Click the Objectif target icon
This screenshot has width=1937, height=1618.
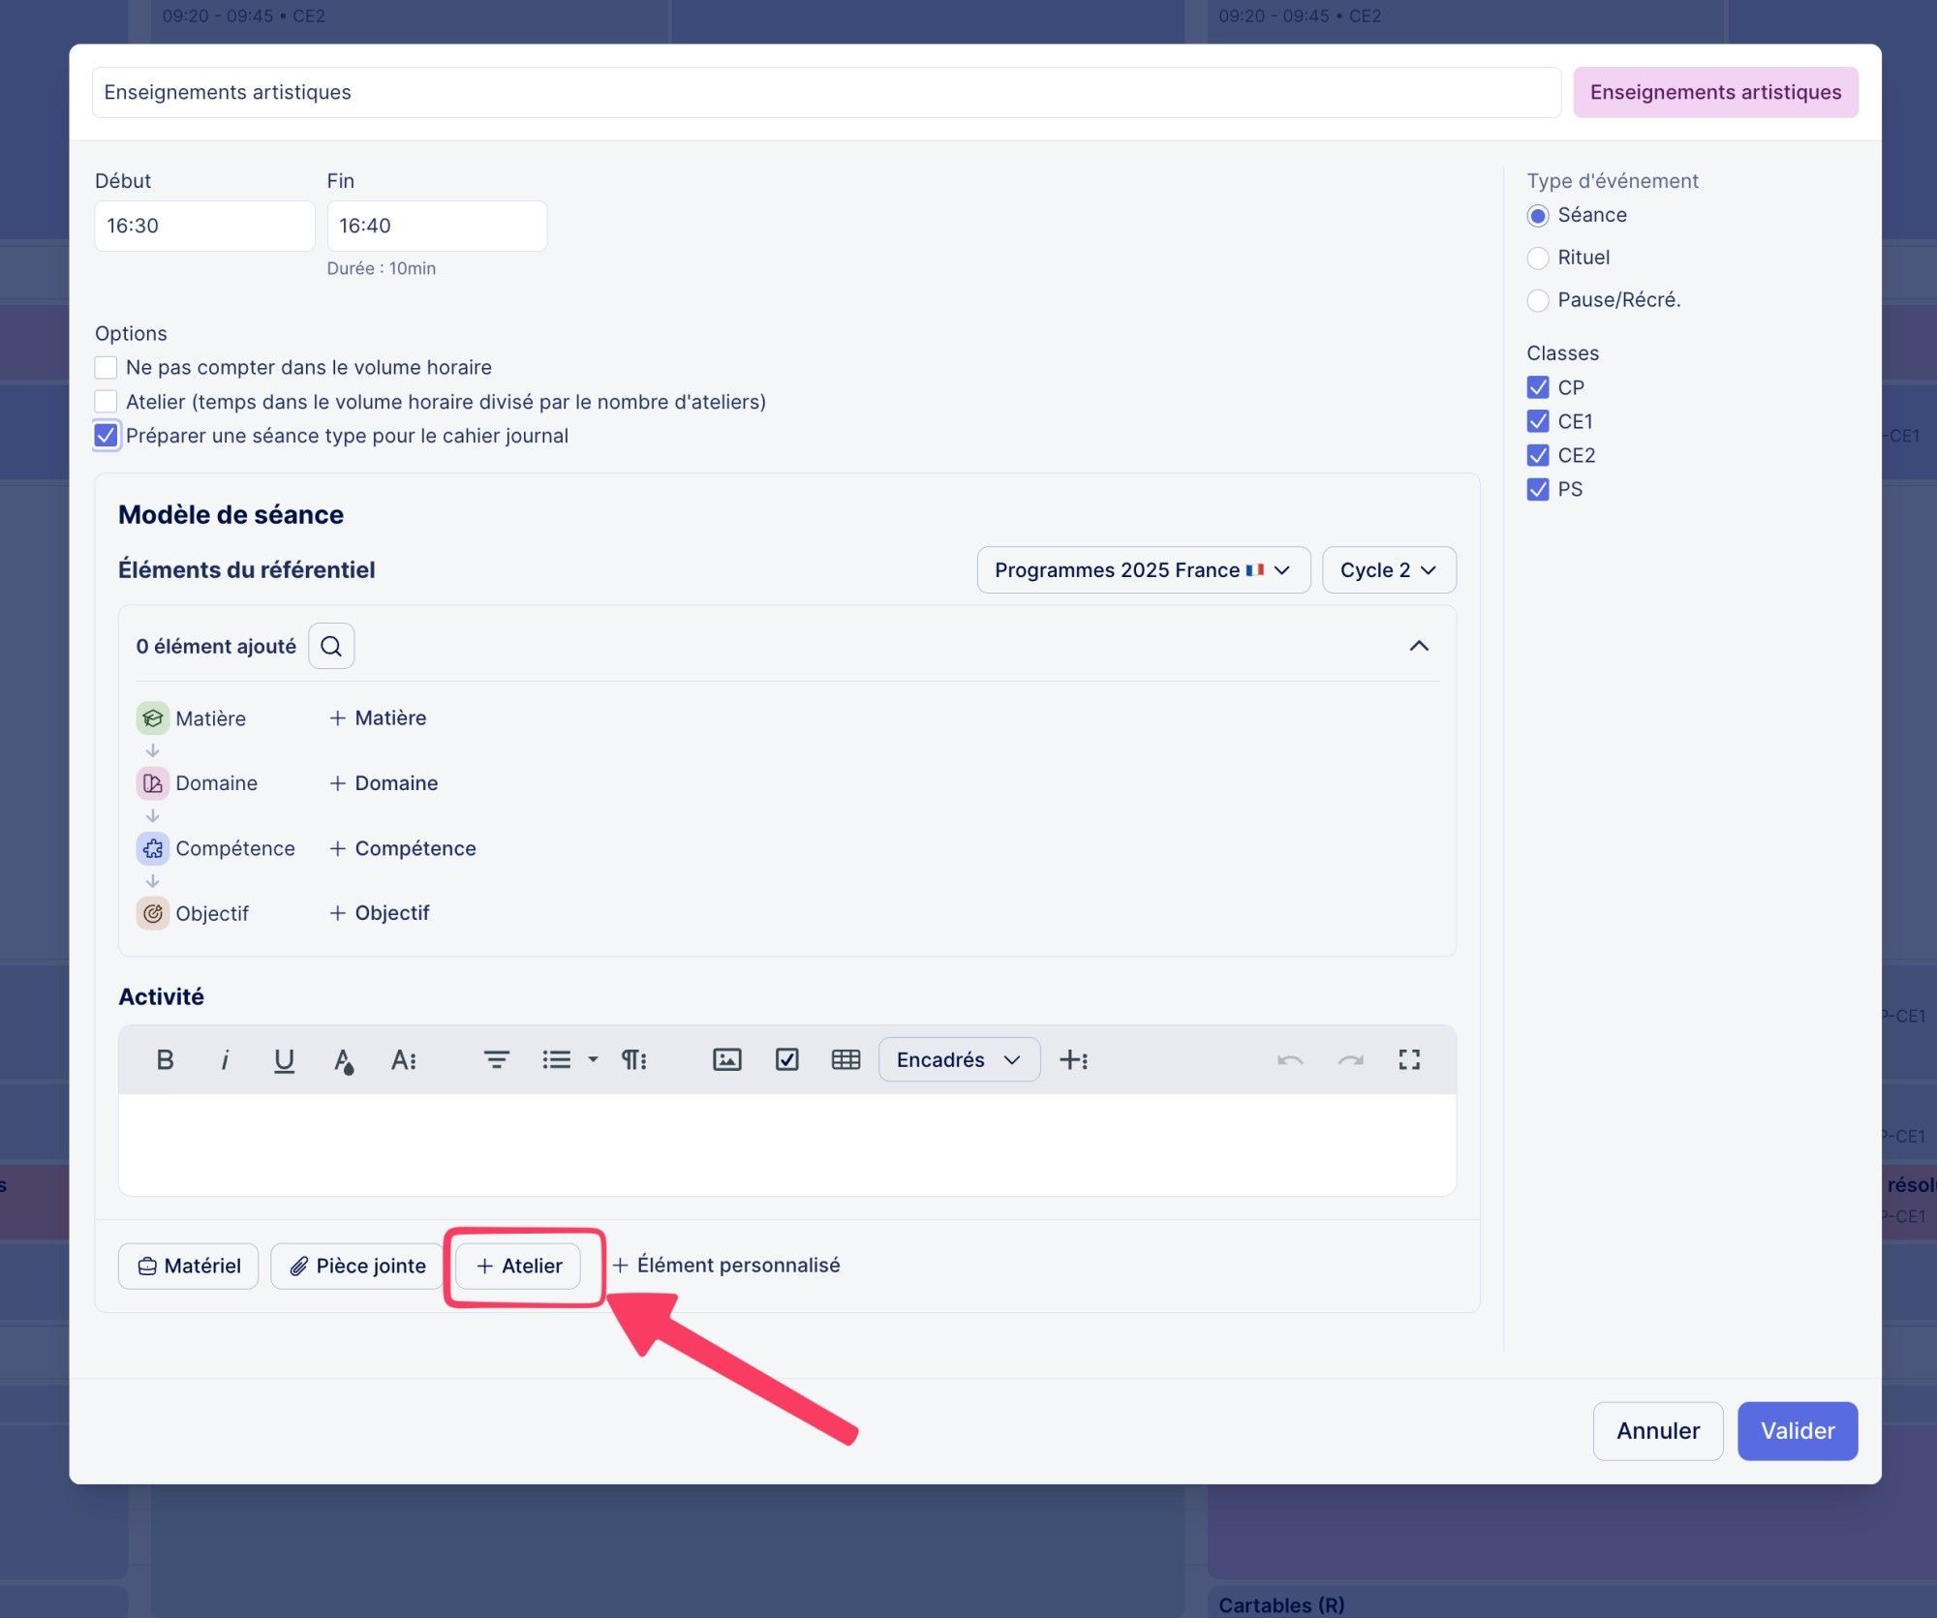pos(152,913)
